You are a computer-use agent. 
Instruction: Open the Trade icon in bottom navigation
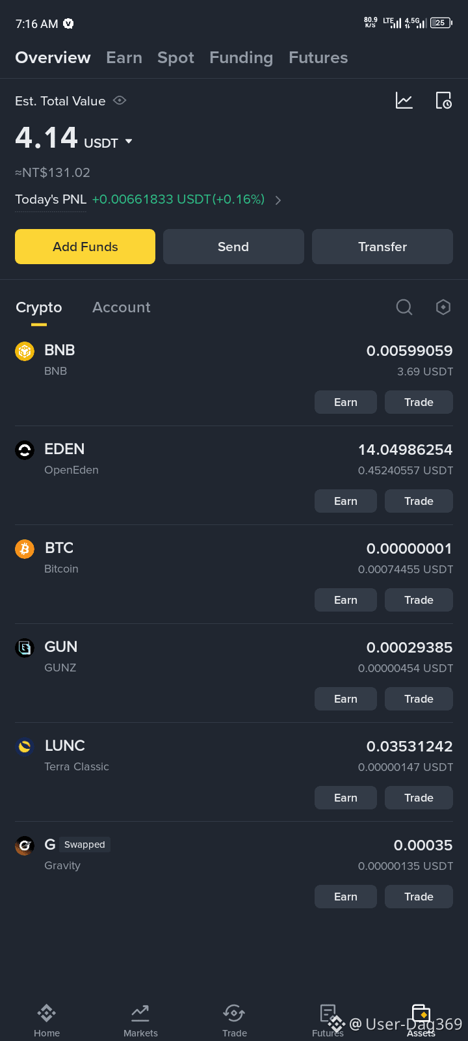(234, 1020)
